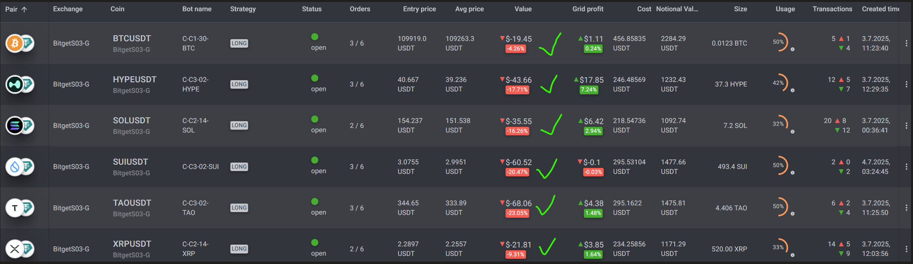Open the three-dot menu for BTCUSDT bot
Viewport: 913px width, 264px height.
click(906, 43)
